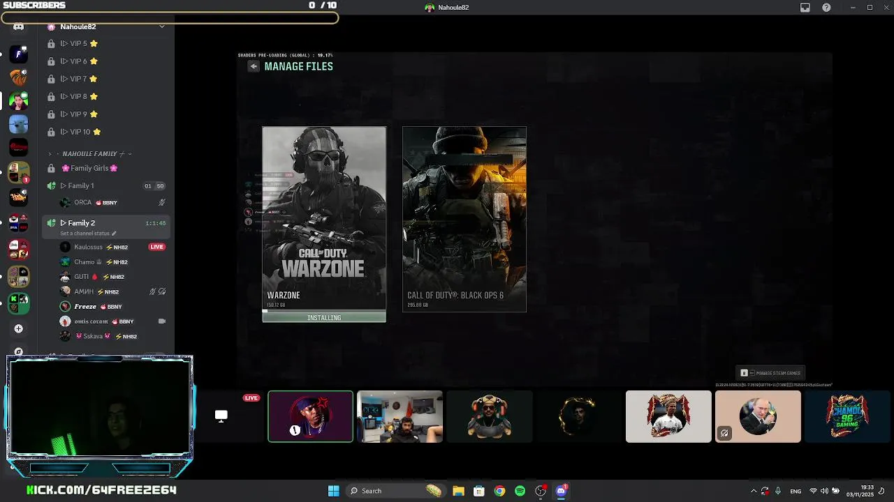
Task: Open Discord from taskbar
Action: point(561,491)
